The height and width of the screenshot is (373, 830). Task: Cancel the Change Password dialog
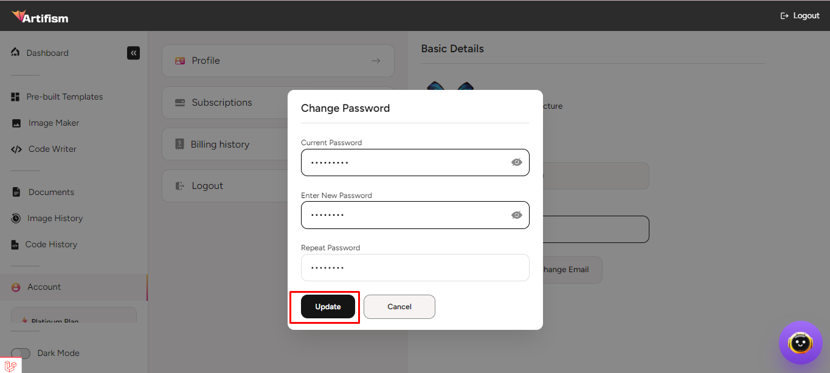click(x=399, y=307)
